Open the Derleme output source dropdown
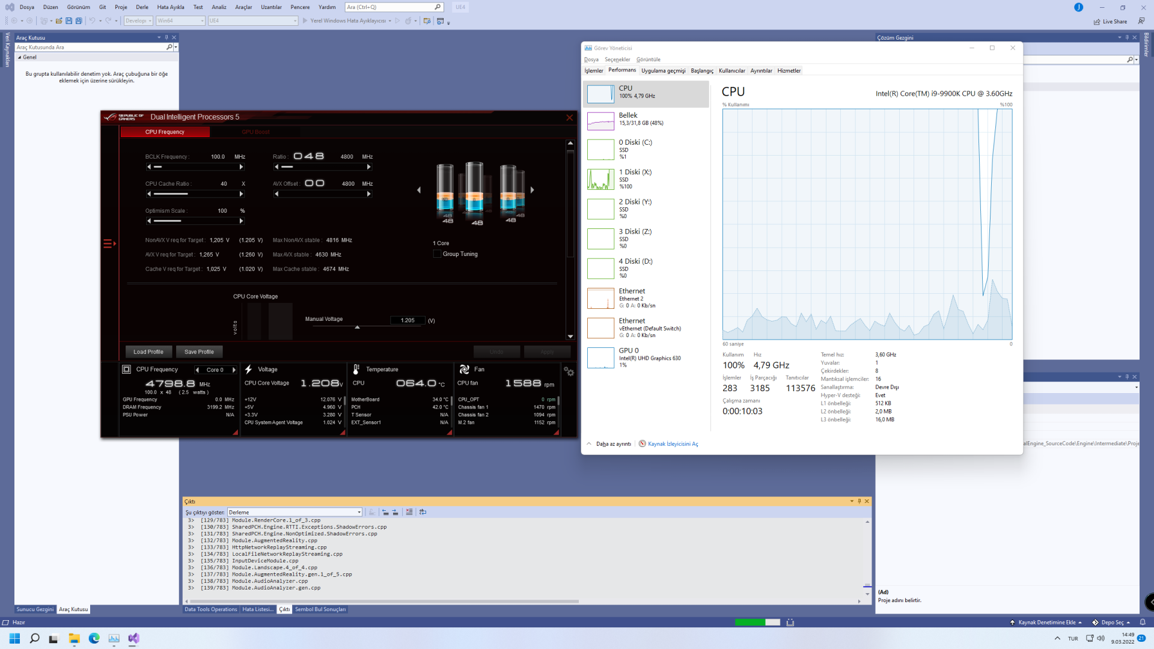This screenshot has height=649, width=1154. pyautogui.click(x=359, y=513)
